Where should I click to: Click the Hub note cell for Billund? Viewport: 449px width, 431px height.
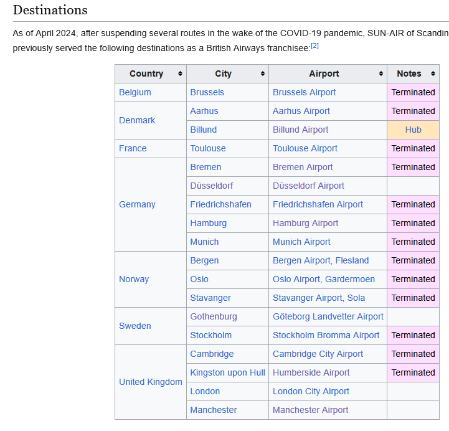[x=413, y=130]
